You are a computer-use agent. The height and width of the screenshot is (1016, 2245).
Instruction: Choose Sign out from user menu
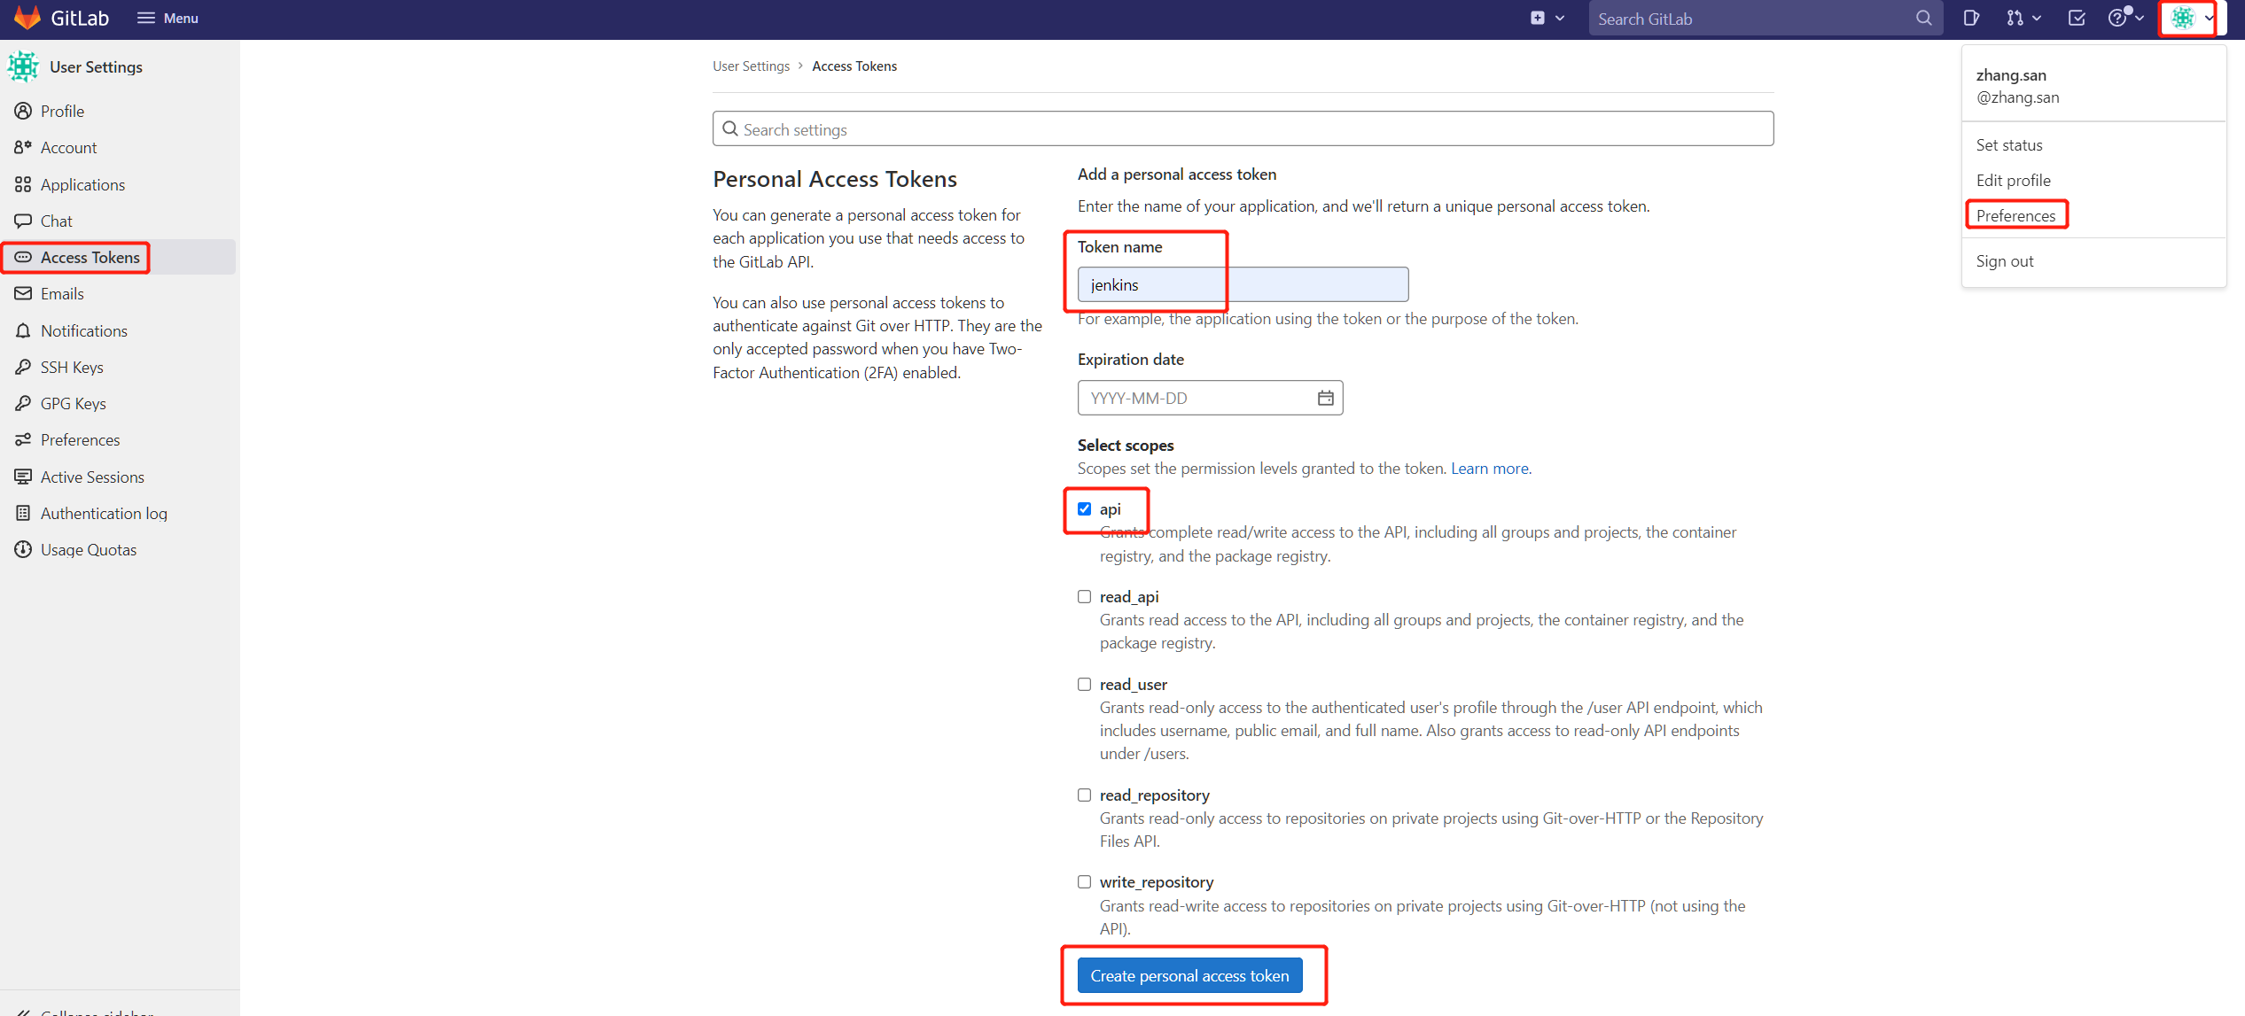coord(2004,260)
